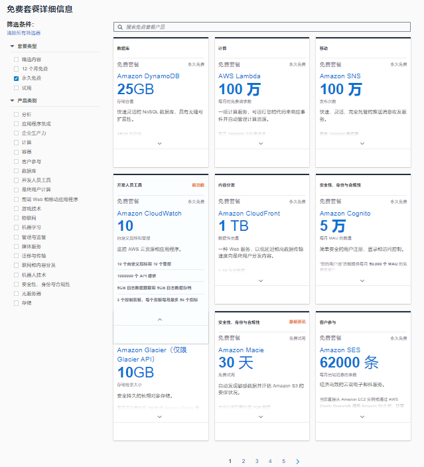Expand the Amazon CloudFront card details
Viewport: 424px width, 467px height.
click(x=261, y=281)
